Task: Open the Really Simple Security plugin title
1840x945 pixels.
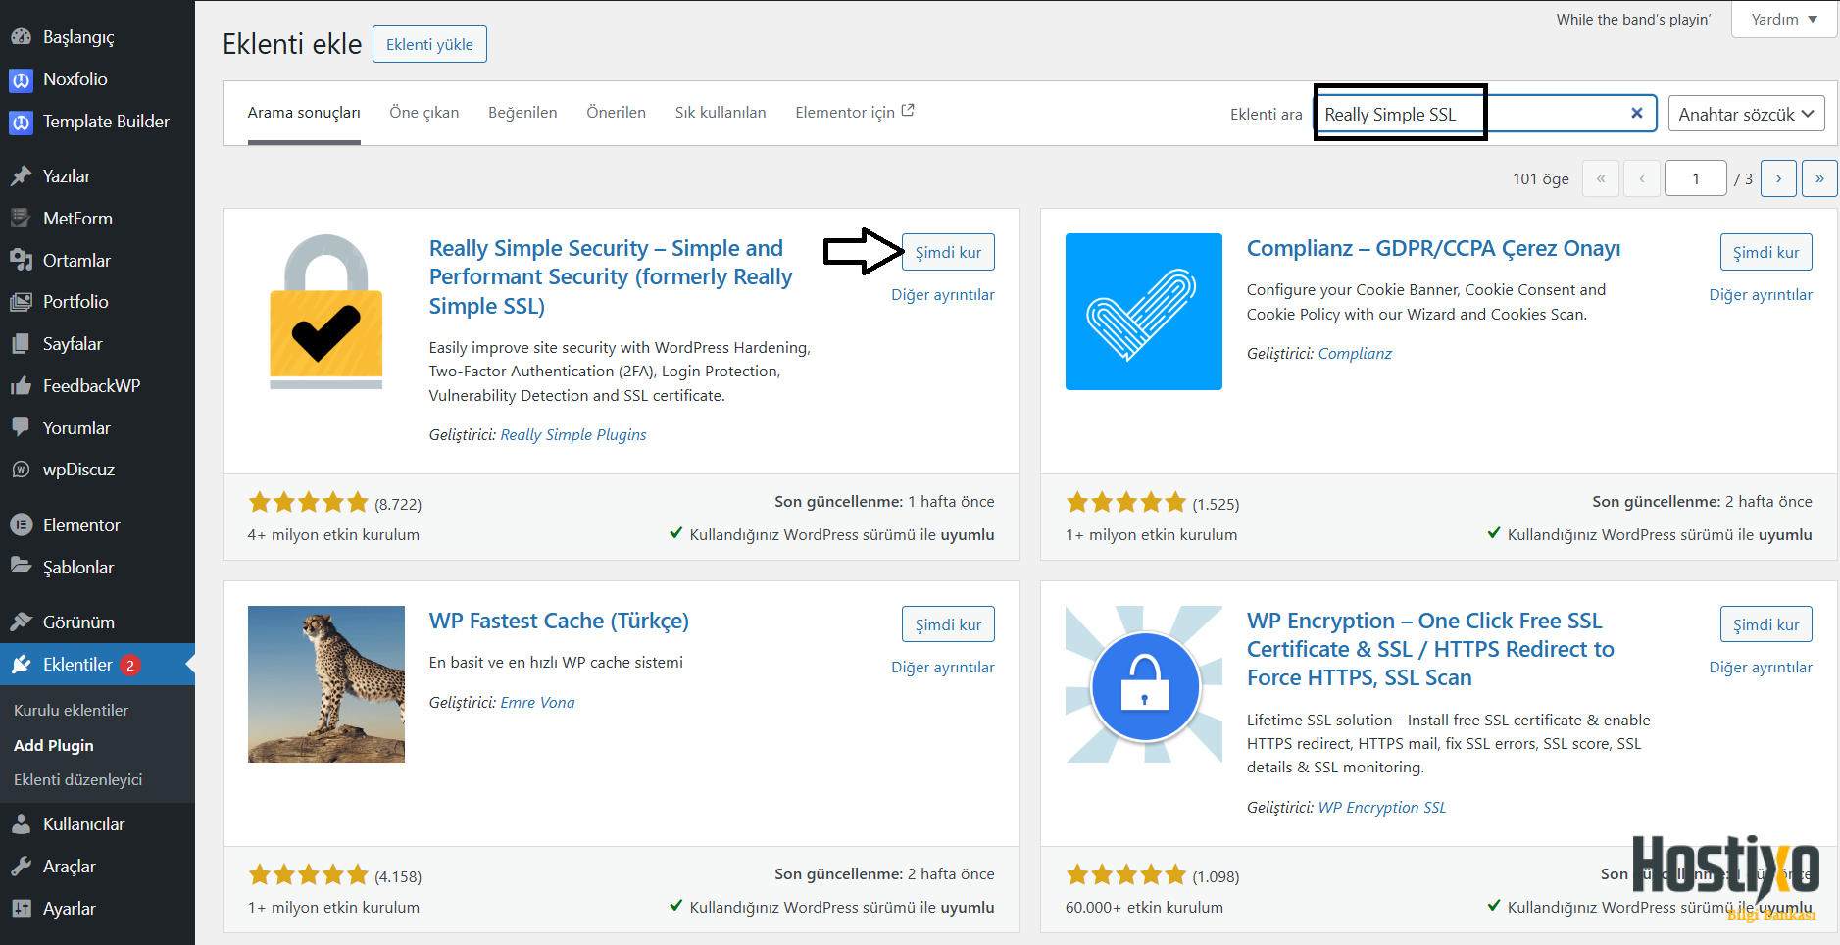Action: click(x=611, y=277)
